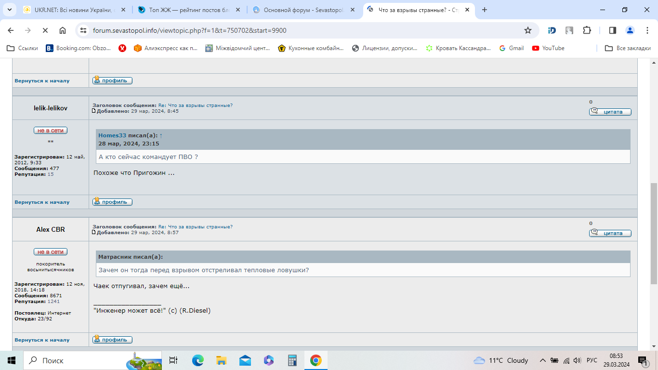Open the Chrome side panel icon
Screen dimensions: 658x370
point(613,30)
